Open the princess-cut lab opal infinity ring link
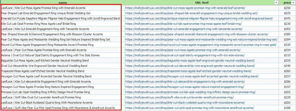Screen dimensions: 296x111 tap(190, 92)
